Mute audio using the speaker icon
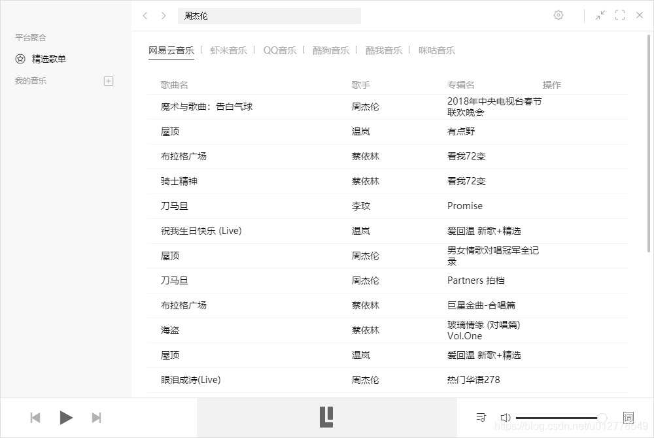The image size is (654, 438). tap(505, 418)
